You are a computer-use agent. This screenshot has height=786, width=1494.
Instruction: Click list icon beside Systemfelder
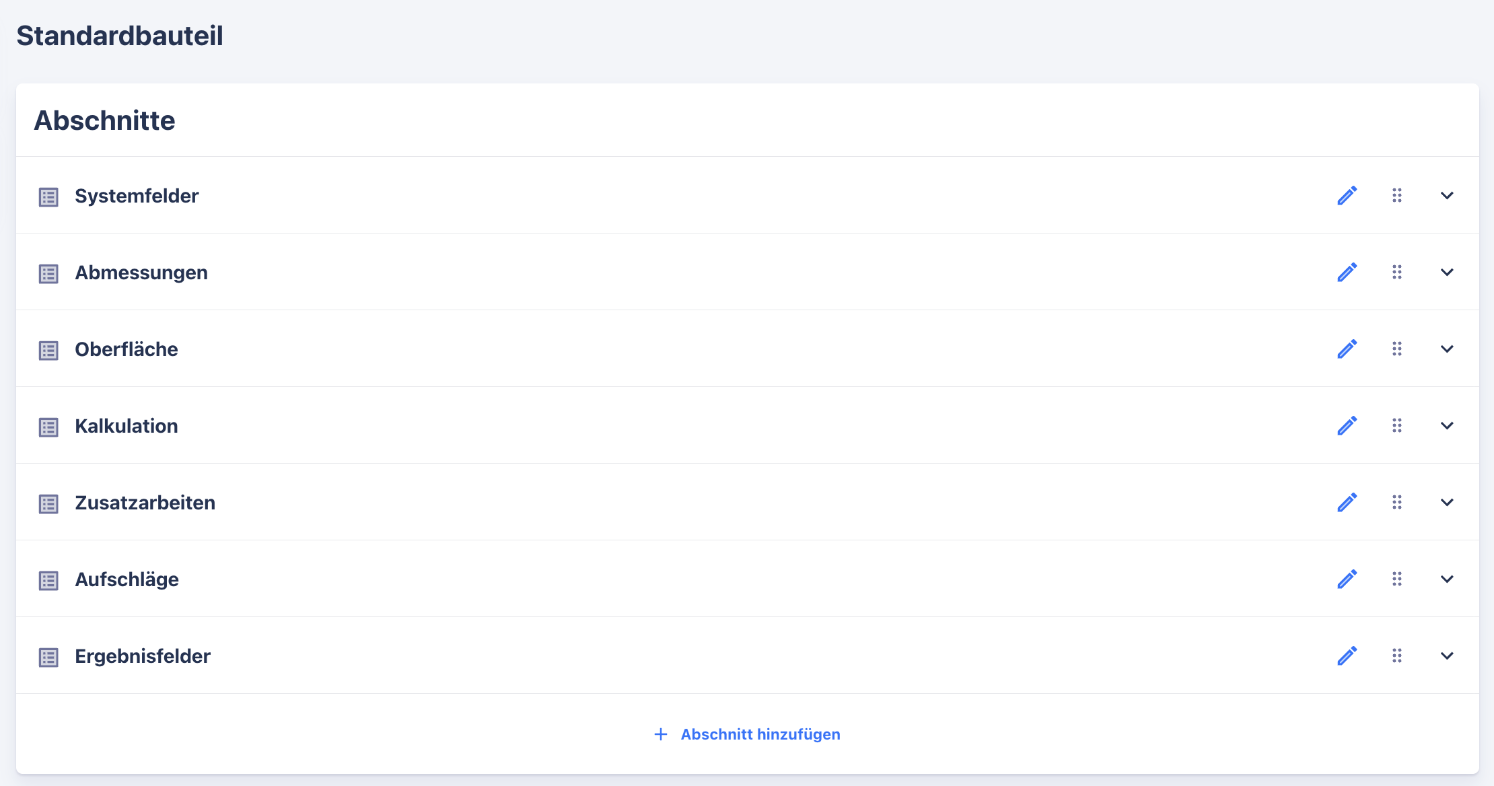coord(48,197)
